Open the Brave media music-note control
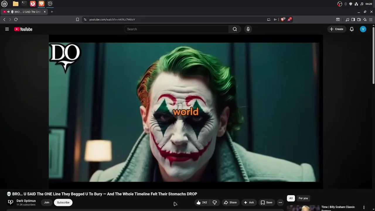 click(347, 20)
